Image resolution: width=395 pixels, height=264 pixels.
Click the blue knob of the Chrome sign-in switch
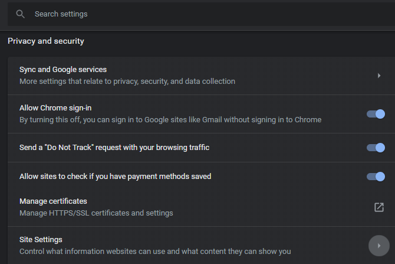point(380,114)
